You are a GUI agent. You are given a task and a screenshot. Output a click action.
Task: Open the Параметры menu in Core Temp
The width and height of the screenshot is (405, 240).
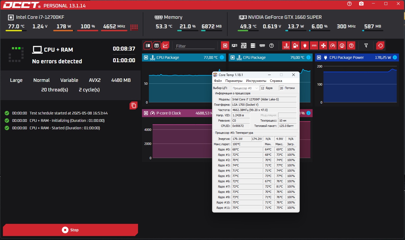[x=234, y=81]
